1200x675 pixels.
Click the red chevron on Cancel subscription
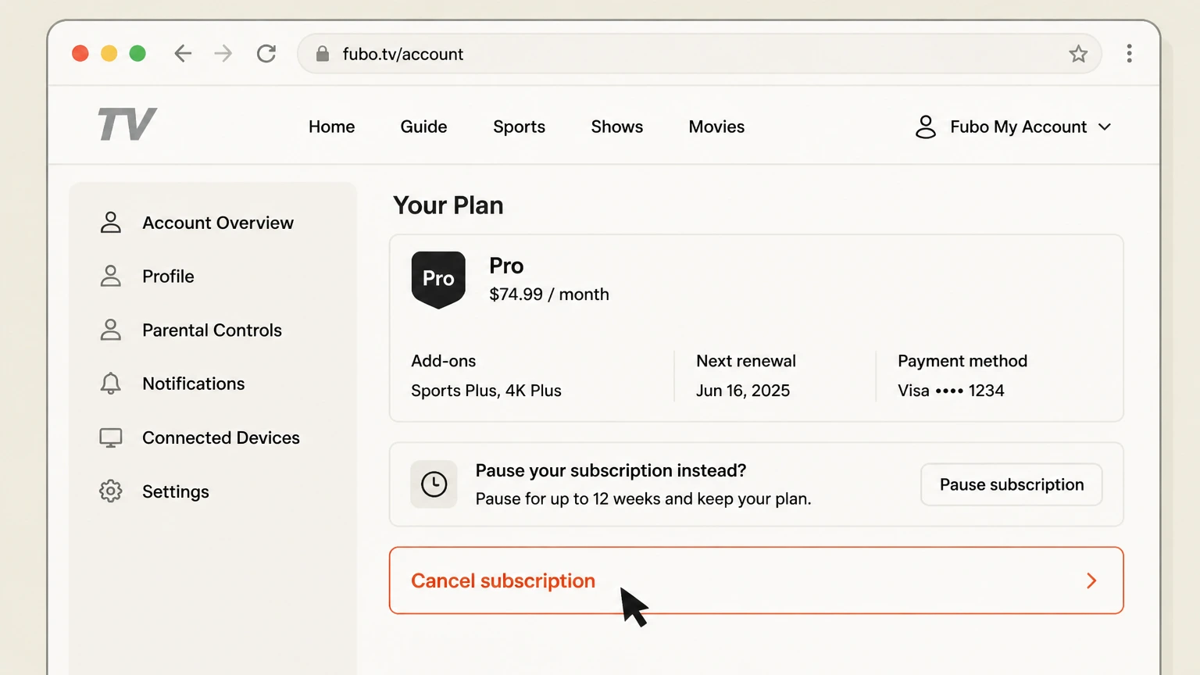click(x=1091, y=580)
